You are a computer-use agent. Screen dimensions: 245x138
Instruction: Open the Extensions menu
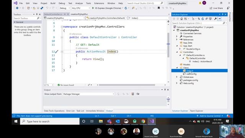[x=99, y=3]
